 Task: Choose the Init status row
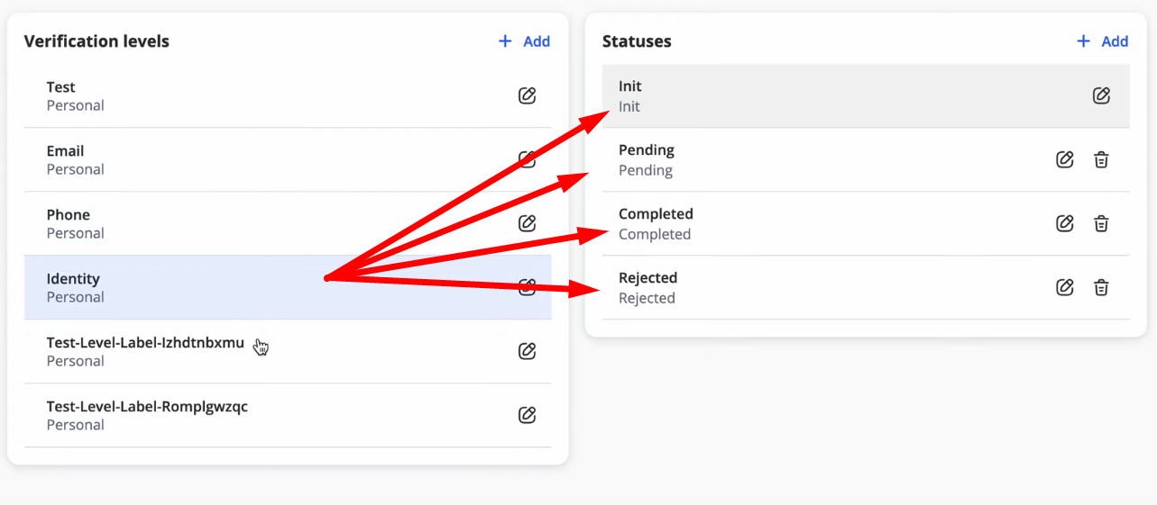click(x=866, y=95)
